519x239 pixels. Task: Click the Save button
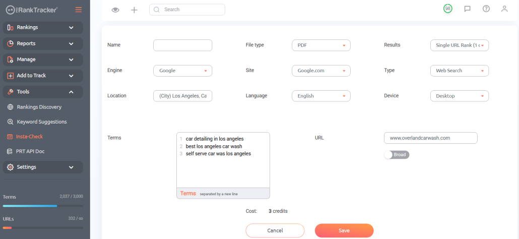coord(344,230)
